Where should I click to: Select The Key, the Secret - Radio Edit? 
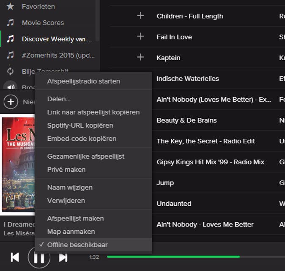click(206, 141)
